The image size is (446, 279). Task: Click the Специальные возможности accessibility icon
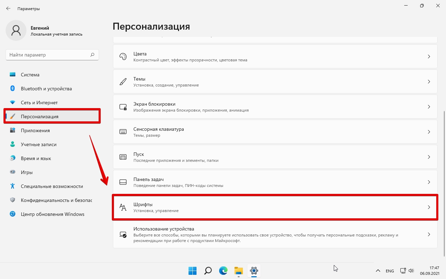13,186
